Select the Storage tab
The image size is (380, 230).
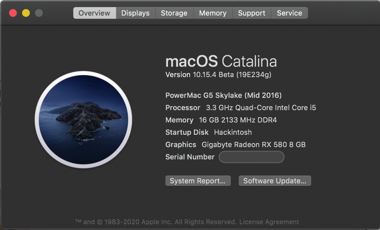tap(174, 13)
